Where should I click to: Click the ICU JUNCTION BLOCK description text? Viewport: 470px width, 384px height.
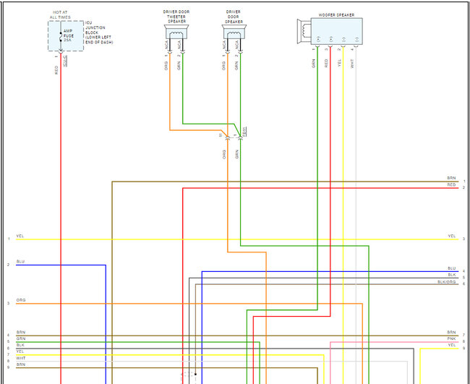click(99, 33)
